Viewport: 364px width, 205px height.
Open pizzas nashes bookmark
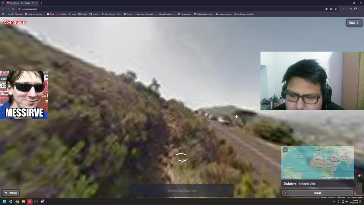[185, 14]
